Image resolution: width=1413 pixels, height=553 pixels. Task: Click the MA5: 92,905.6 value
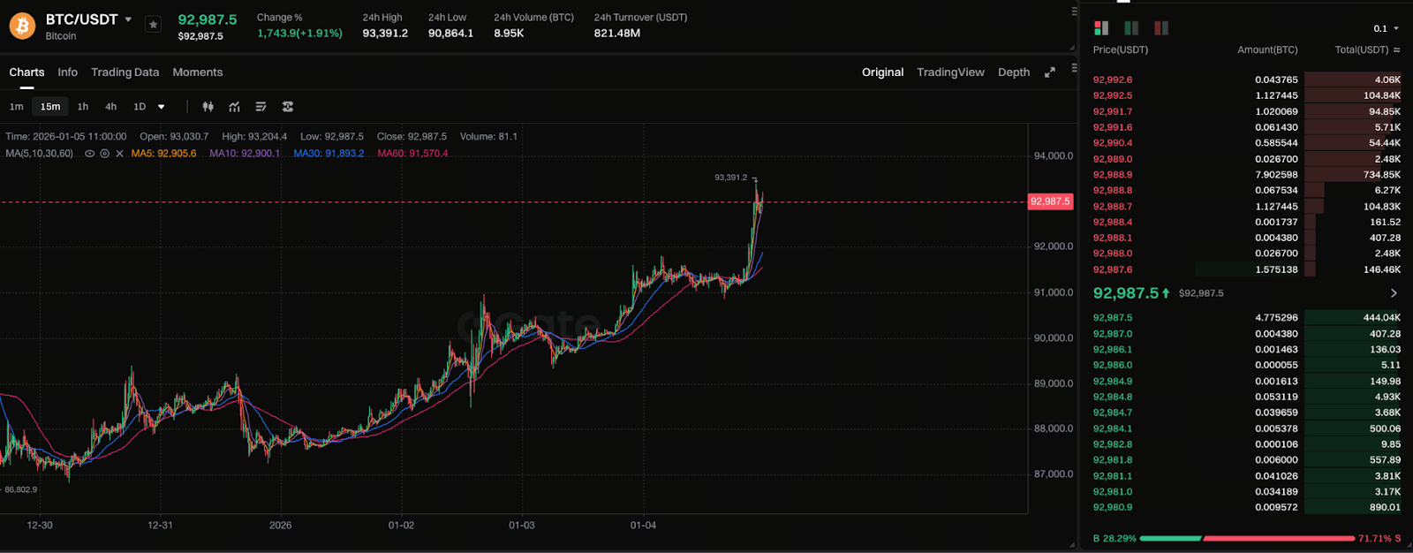[x=163, y=154]
